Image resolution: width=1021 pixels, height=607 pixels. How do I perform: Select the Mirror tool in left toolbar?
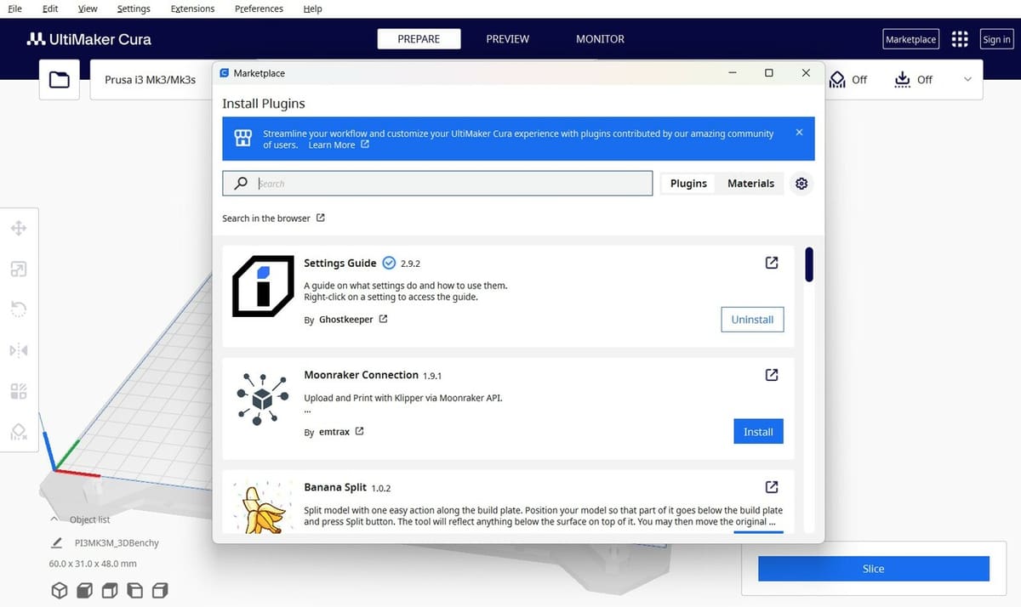(x=18, y=349)
